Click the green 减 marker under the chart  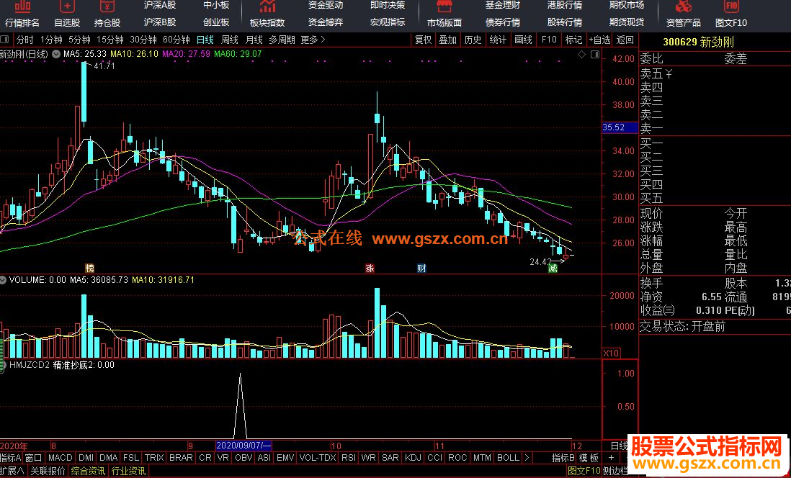coord(553,269)
